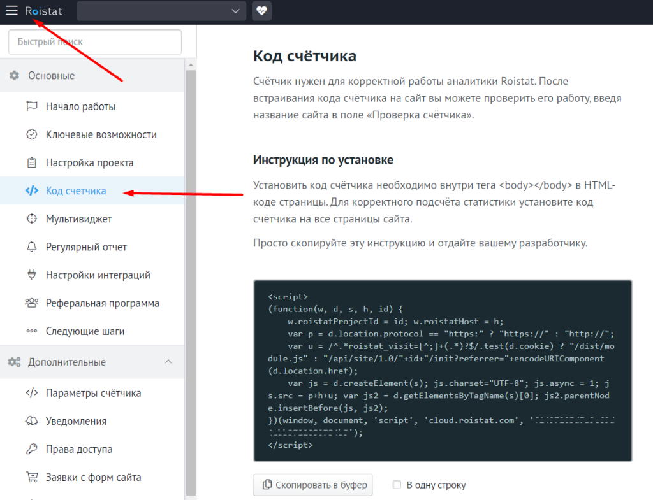Click the flag icon beside Начало работы
This screenshot has height=500, width=653.
[x=31, y=106]
